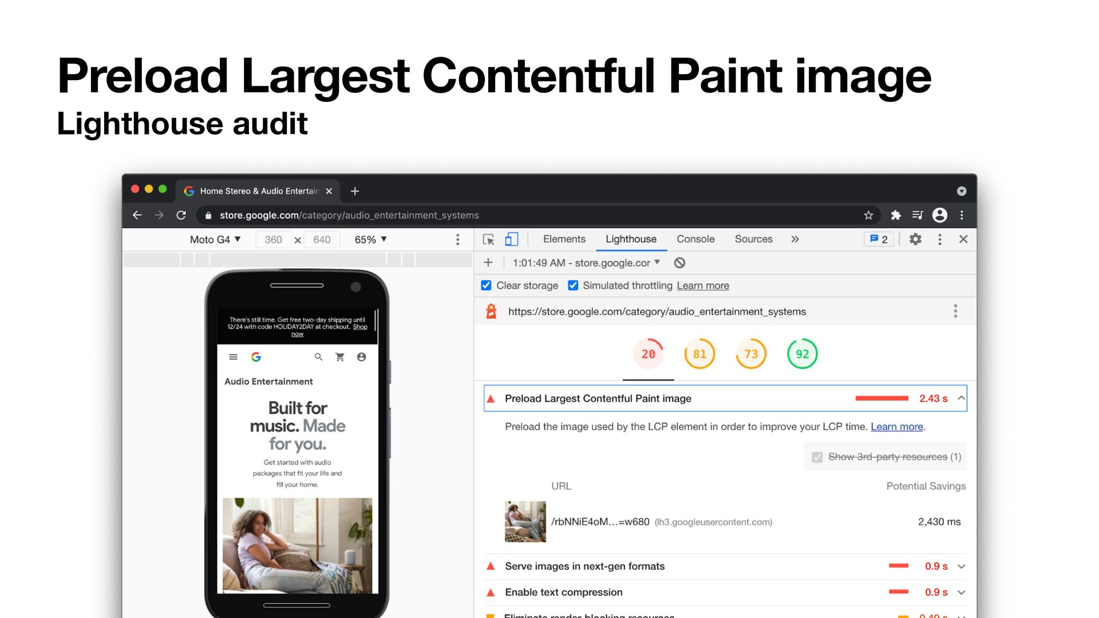Jump to the score gauge showing 73
This screenshot has height=618, width=1099.
pyautogui.click(x=751, y=354)
